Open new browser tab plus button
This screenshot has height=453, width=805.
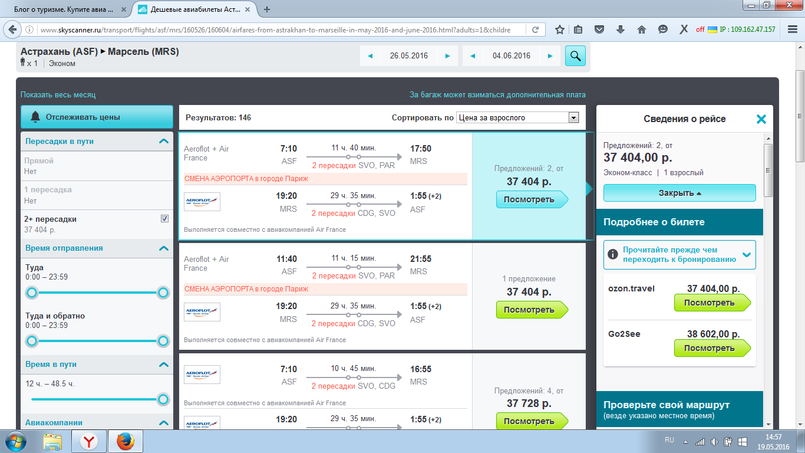[x=267, y=9]
